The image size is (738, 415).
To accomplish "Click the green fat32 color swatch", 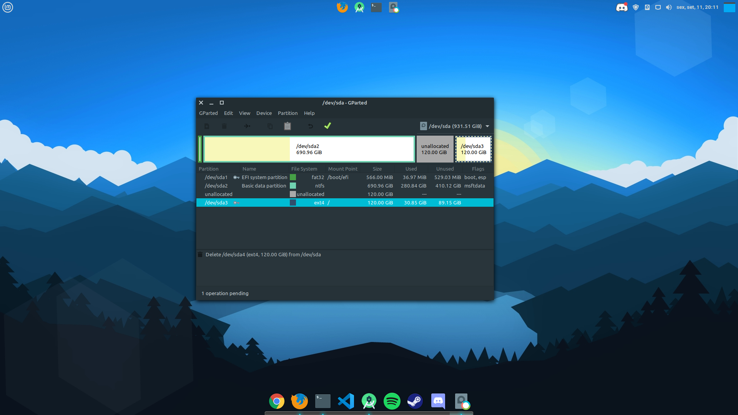I will coord(293,177).
